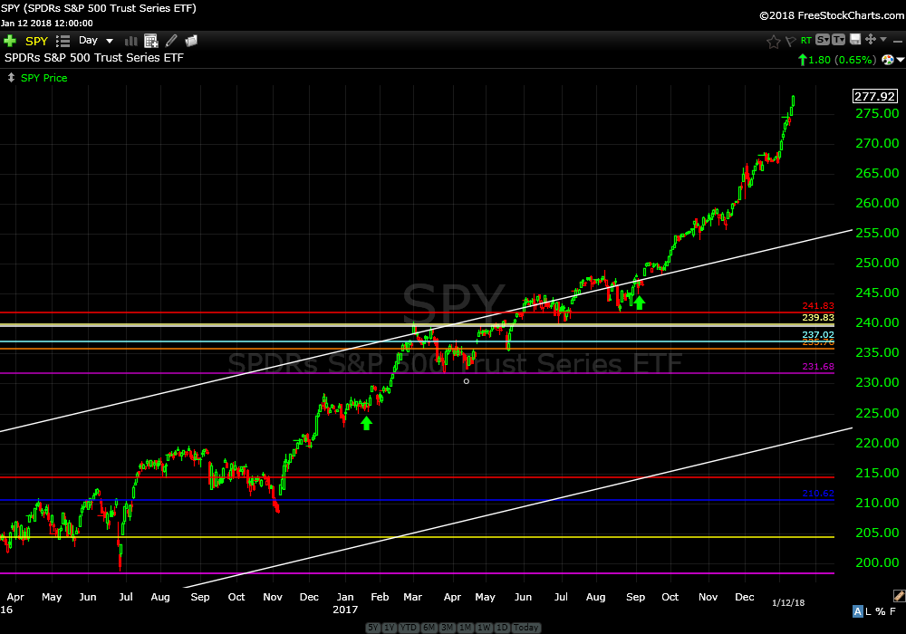The image size is (906, 634).
Task: Select the YTD time range
Action: pos(409,628)
